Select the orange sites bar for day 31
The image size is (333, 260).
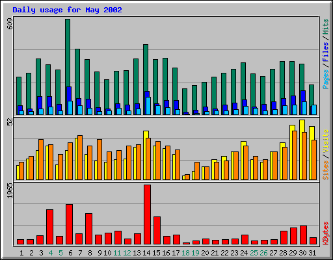pos(314,160)
